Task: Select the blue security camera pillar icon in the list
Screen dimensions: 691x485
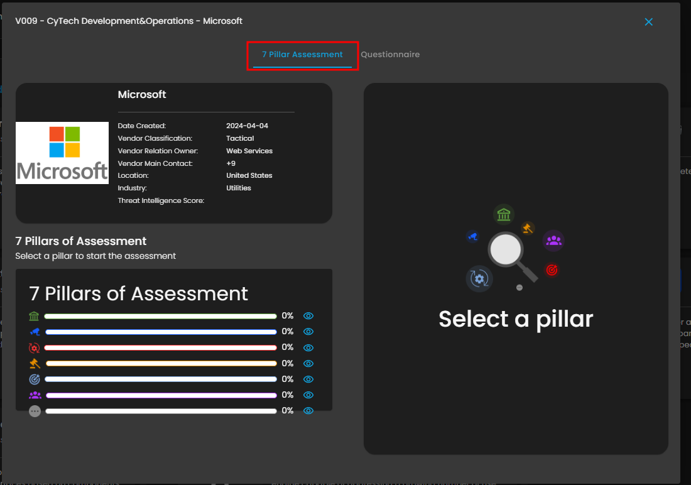Action: pos(35,332)
